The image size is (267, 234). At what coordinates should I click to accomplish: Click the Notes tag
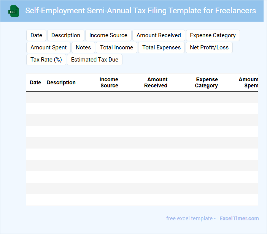(x=83, y=47)
